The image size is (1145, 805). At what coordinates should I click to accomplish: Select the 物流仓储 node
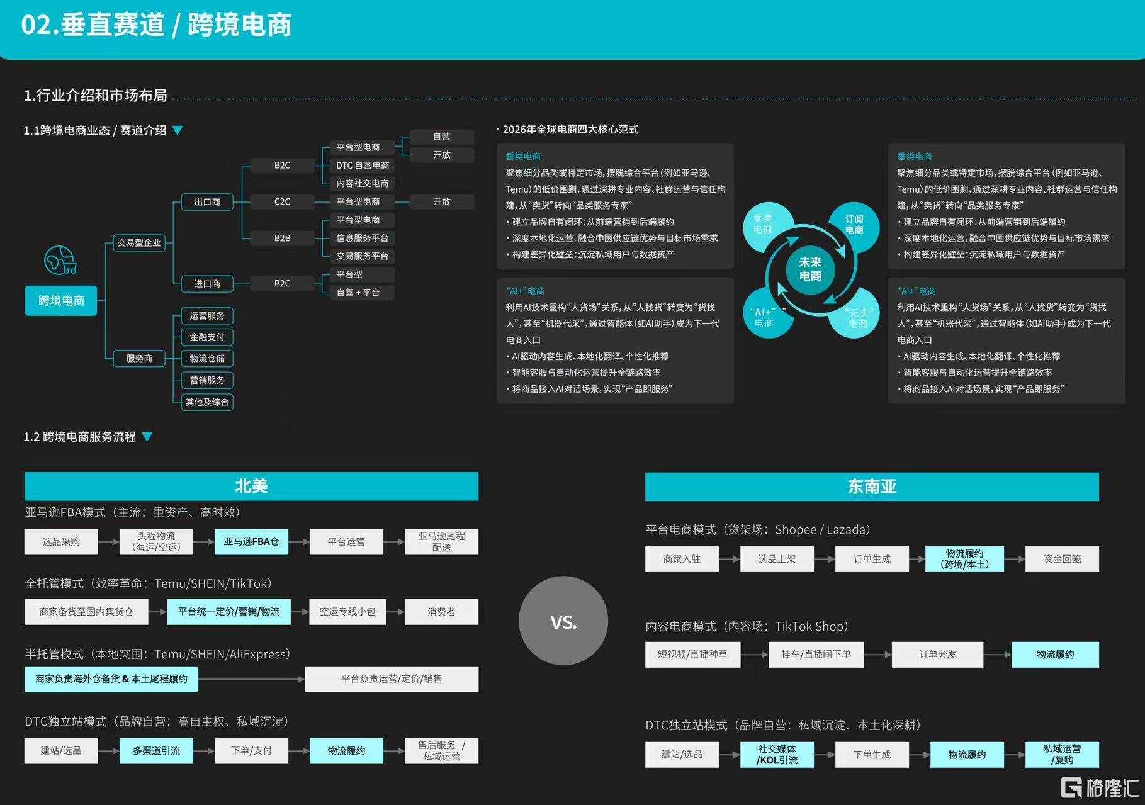pyautogui.click(x=207, y=358)
